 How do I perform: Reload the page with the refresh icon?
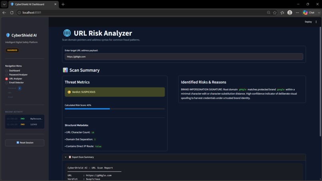pos(12,12)
